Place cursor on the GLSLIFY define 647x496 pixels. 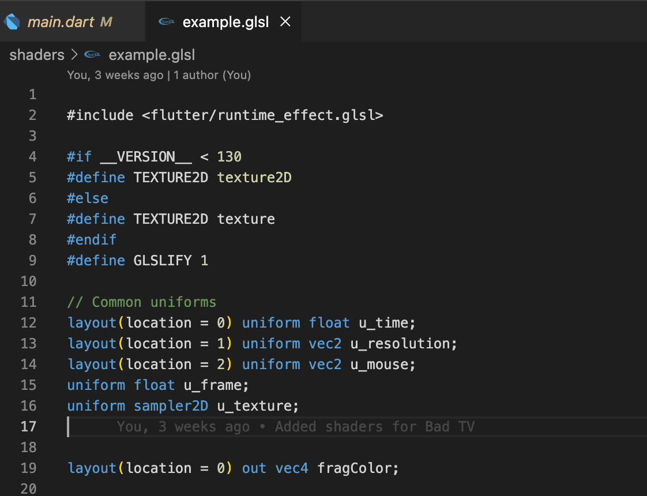[x=163, y=260]
